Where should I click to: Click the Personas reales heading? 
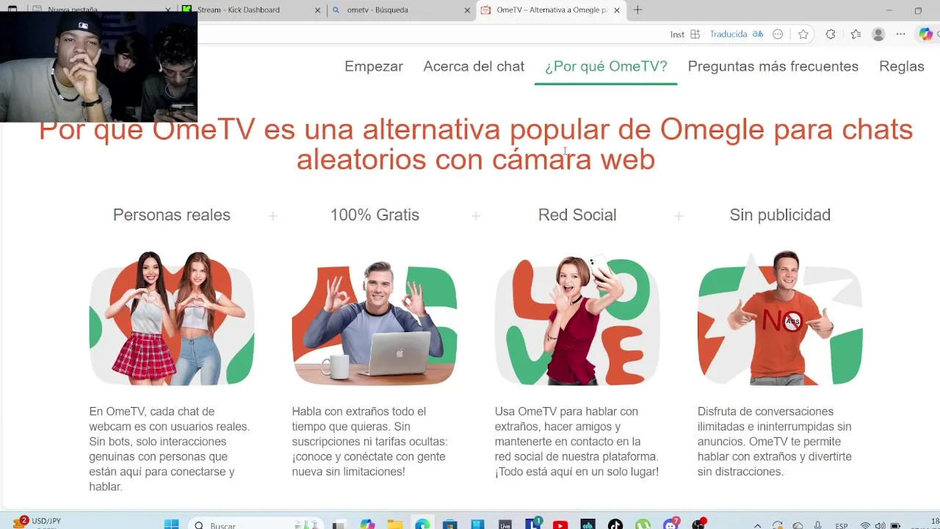(172, 215)
